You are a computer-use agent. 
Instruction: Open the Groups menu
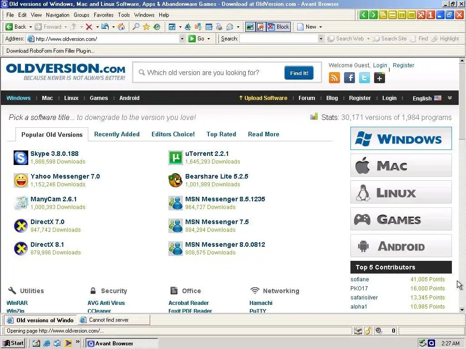[x=81, y=15]
